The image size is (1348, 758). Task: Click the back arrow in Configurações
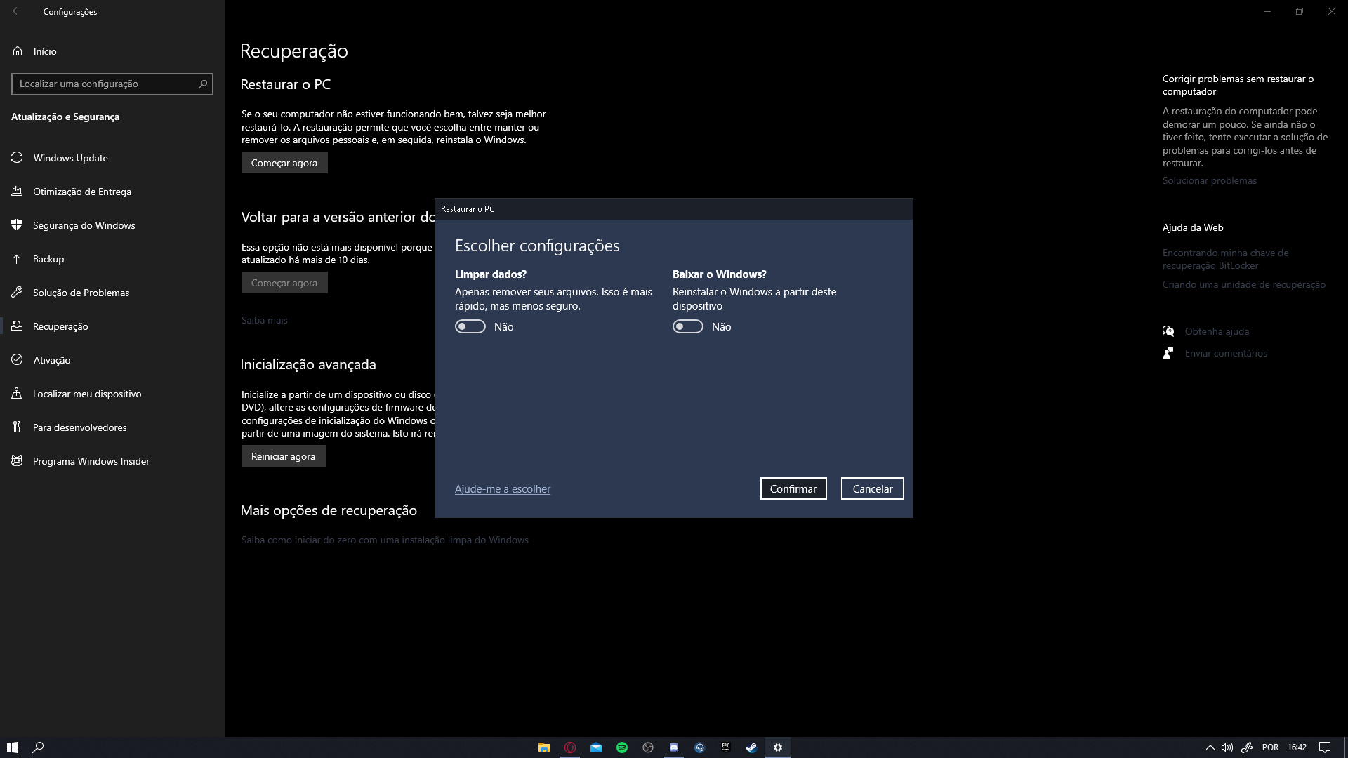[17, 11]
